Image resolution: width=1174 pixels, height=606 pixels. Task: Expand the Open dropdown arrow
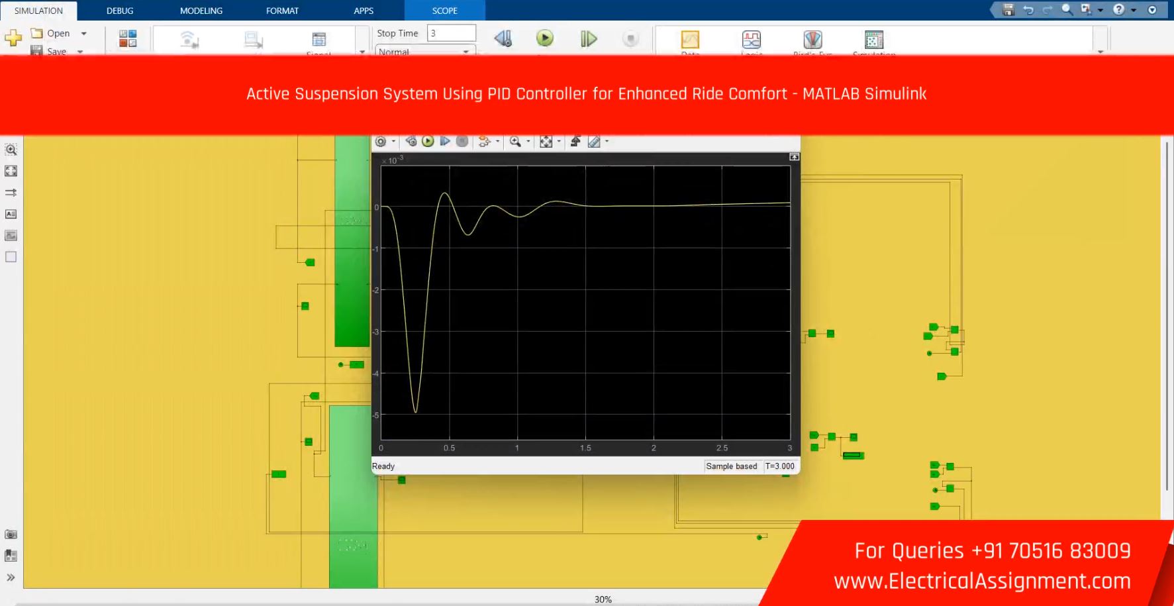click(x=83, y=33)
